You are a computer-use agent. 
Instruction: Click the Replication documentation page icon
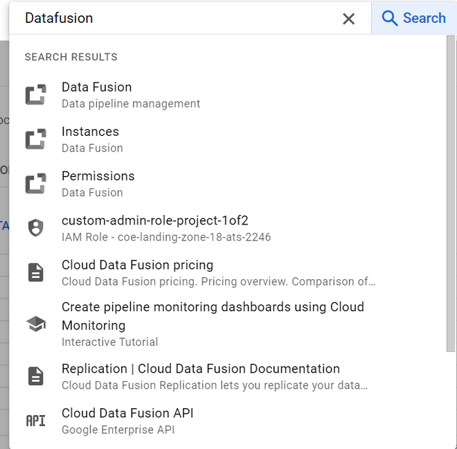pos(35,376)
